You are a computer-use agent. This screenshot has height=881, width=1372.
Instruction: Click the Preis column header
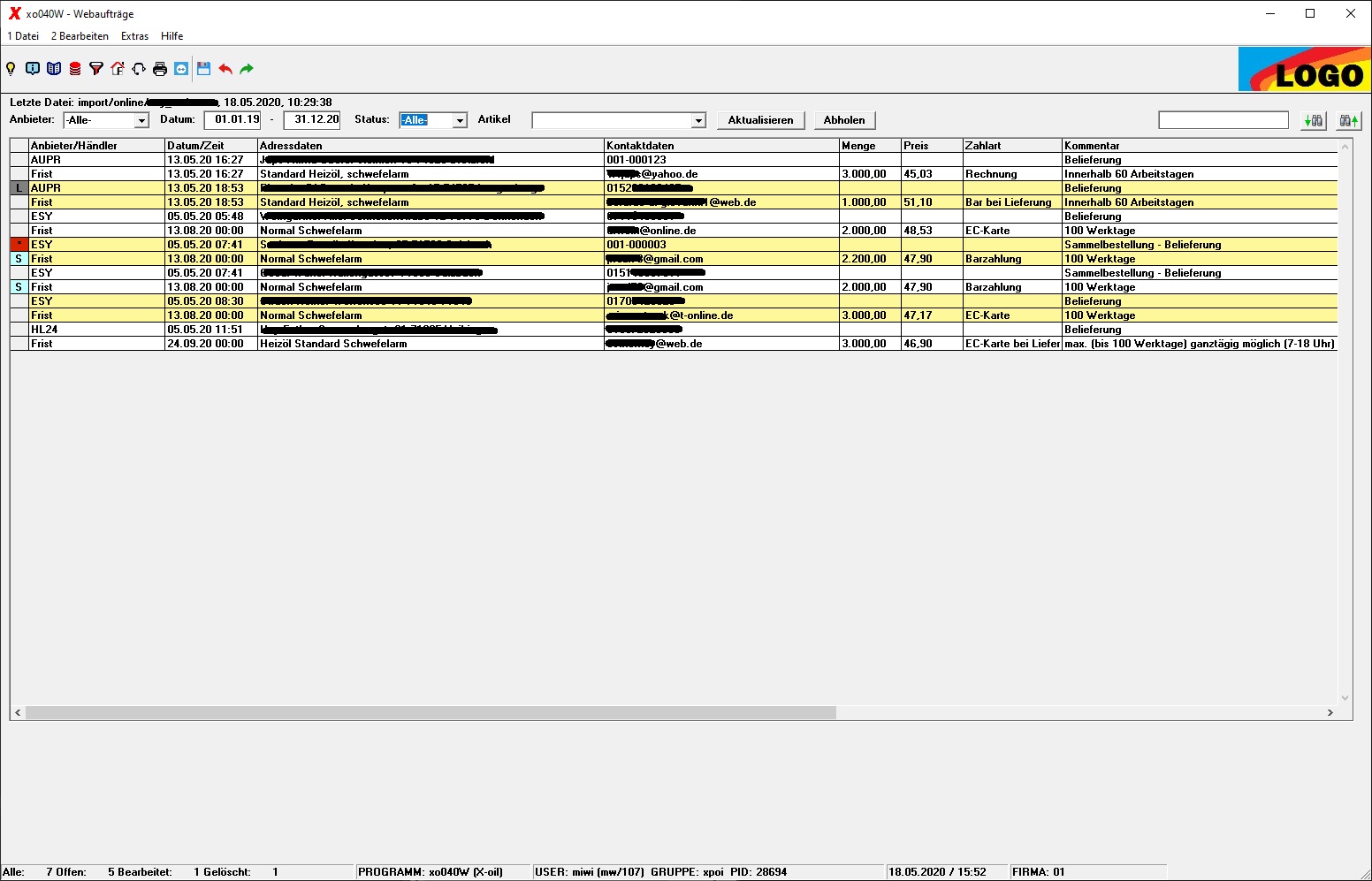pos(932,146)
